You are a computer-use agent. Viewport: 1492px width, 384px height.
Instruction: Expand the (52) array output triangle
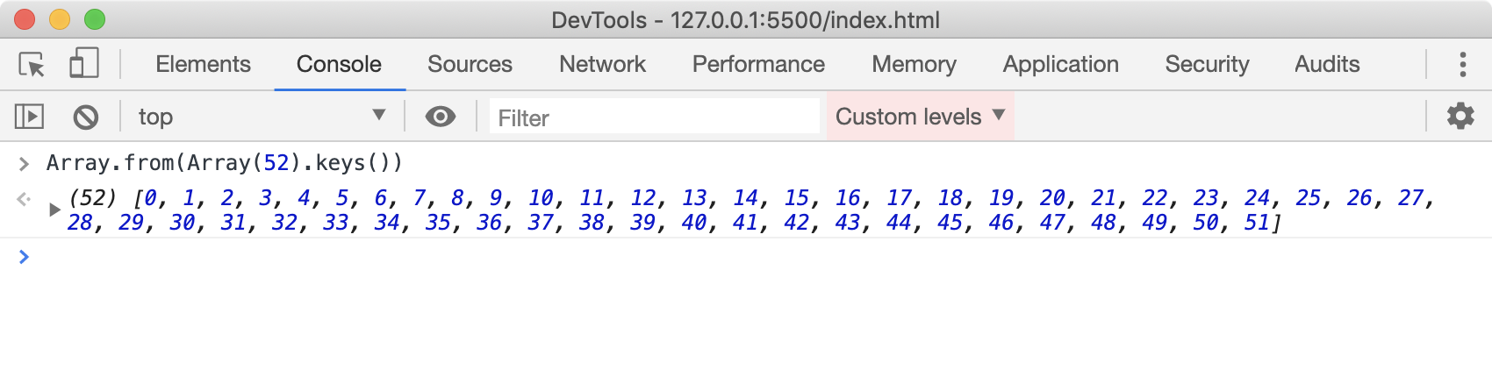(x=54, y=210)
